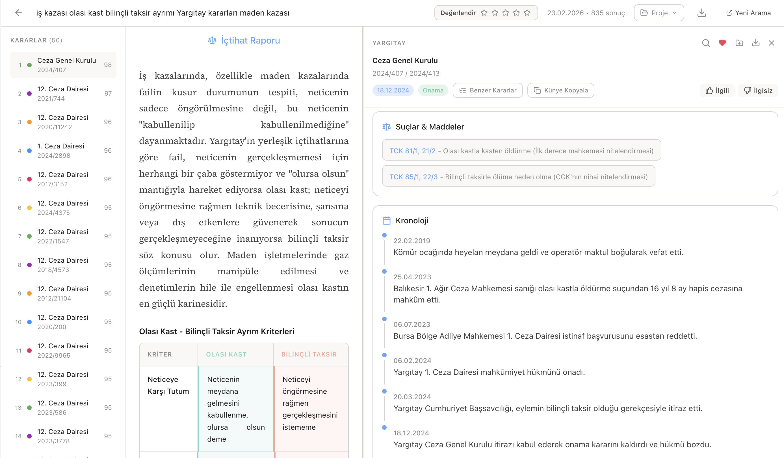
Task: Select 12. Ceza Dairesi 2020/200 decision
Action: pyautogui.click(x=64, y=322)
